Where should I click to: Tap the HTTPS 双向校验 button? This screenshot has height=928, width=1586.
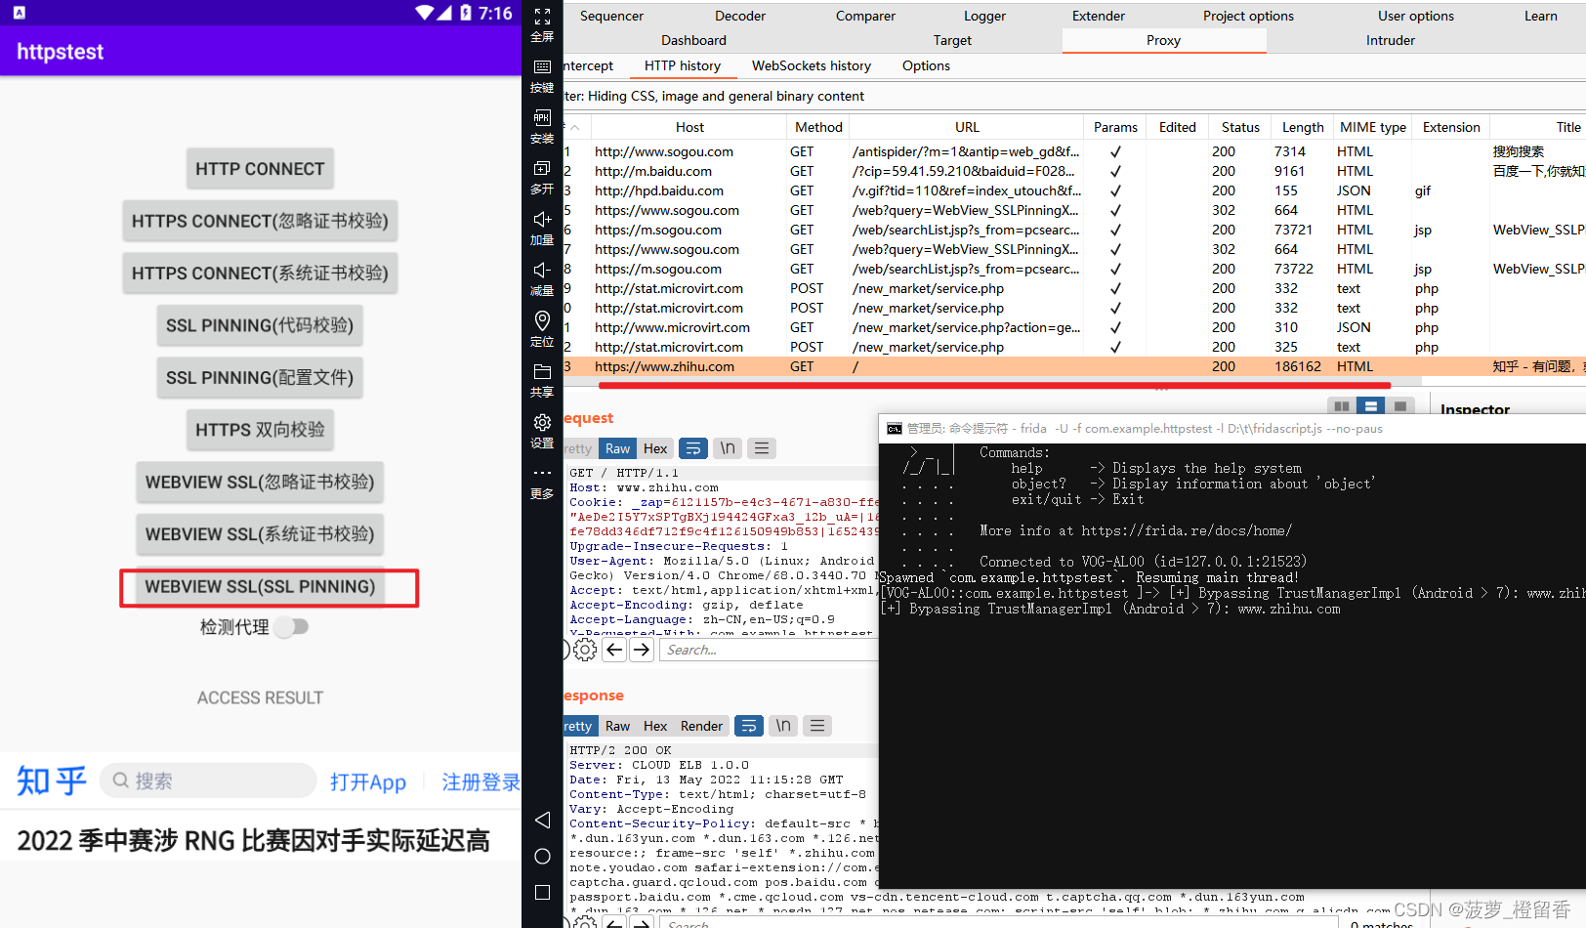tap(260, 430)
